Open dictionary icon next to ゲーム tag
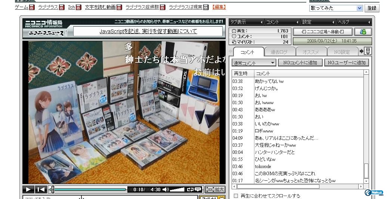This screenshot has width=387, height=199. (32, 7)
